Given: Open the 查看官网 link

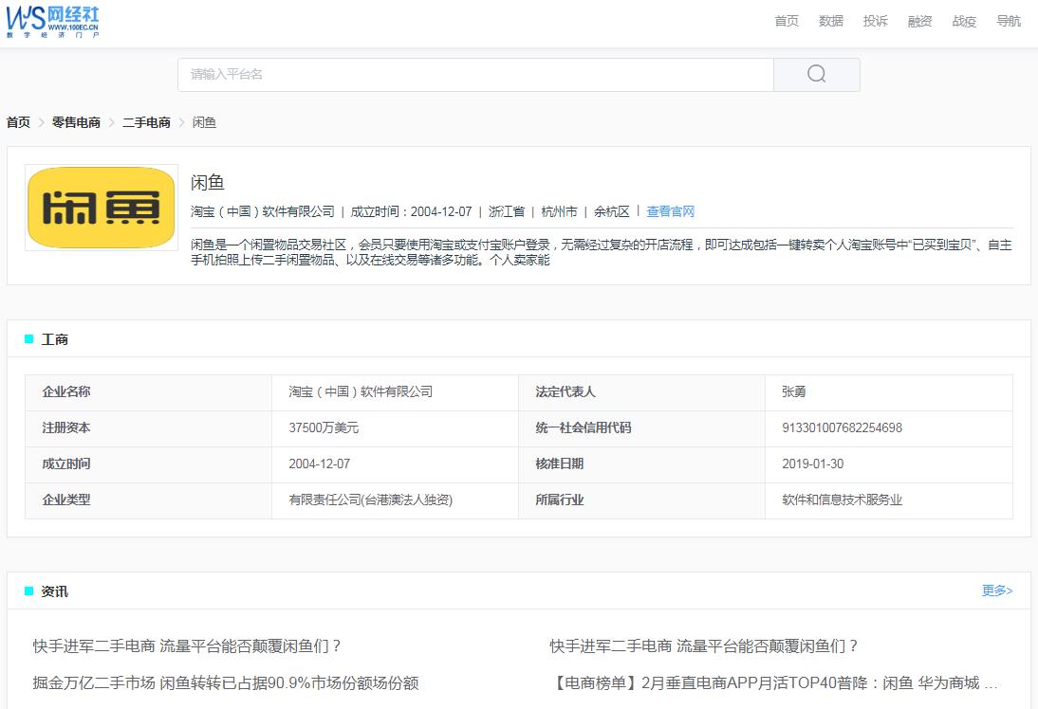Looking at the screenshot, I should [x=669, y=211].
